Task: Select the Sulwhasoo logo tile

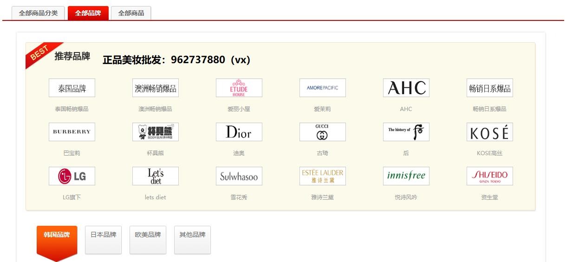Action: click(x=239, y=176)
